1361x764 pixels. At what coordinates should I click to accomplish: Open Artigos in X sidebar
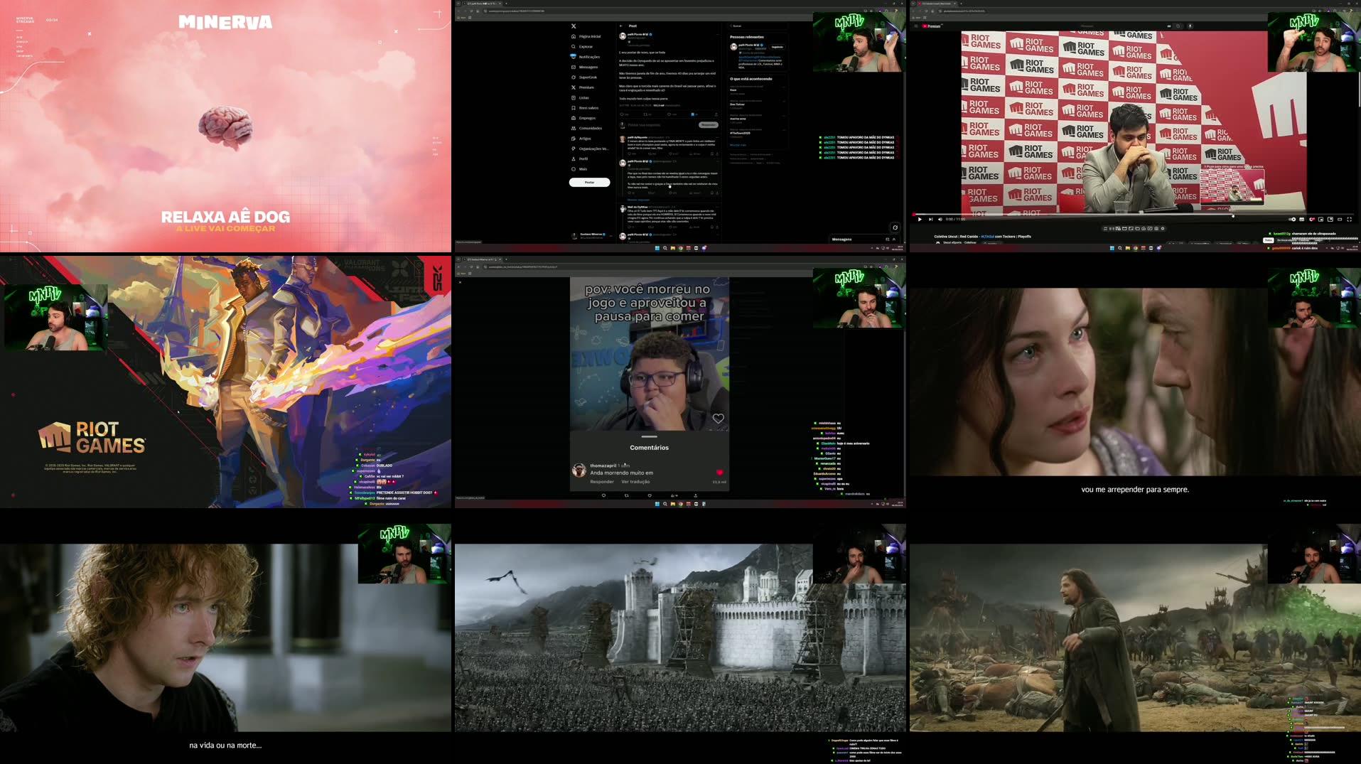point(581,139)
